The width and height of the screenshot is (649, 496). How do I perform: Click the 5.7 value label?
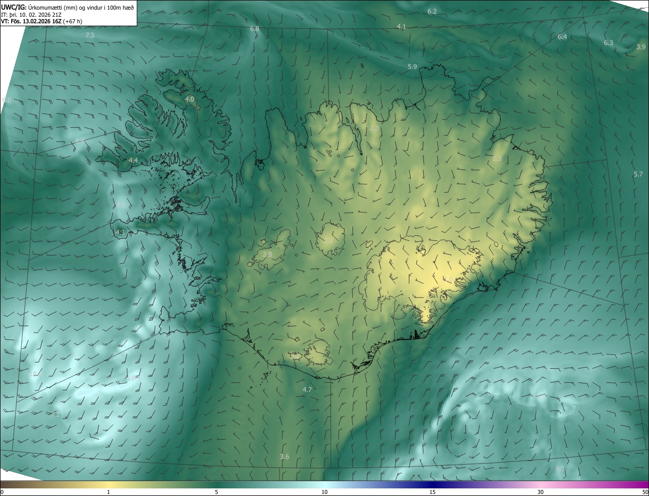pos(638,174)
